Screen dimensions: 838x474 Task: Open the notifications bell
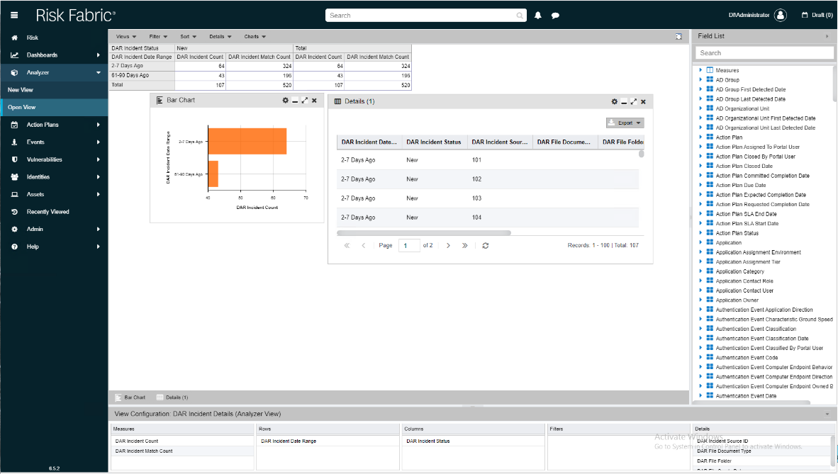[x=538, y=15]
